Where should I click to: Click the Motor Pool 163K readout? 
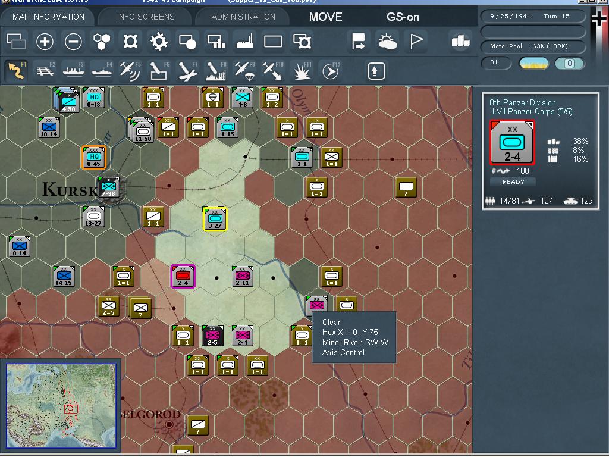pyautogui.click(x=533, y=46)
